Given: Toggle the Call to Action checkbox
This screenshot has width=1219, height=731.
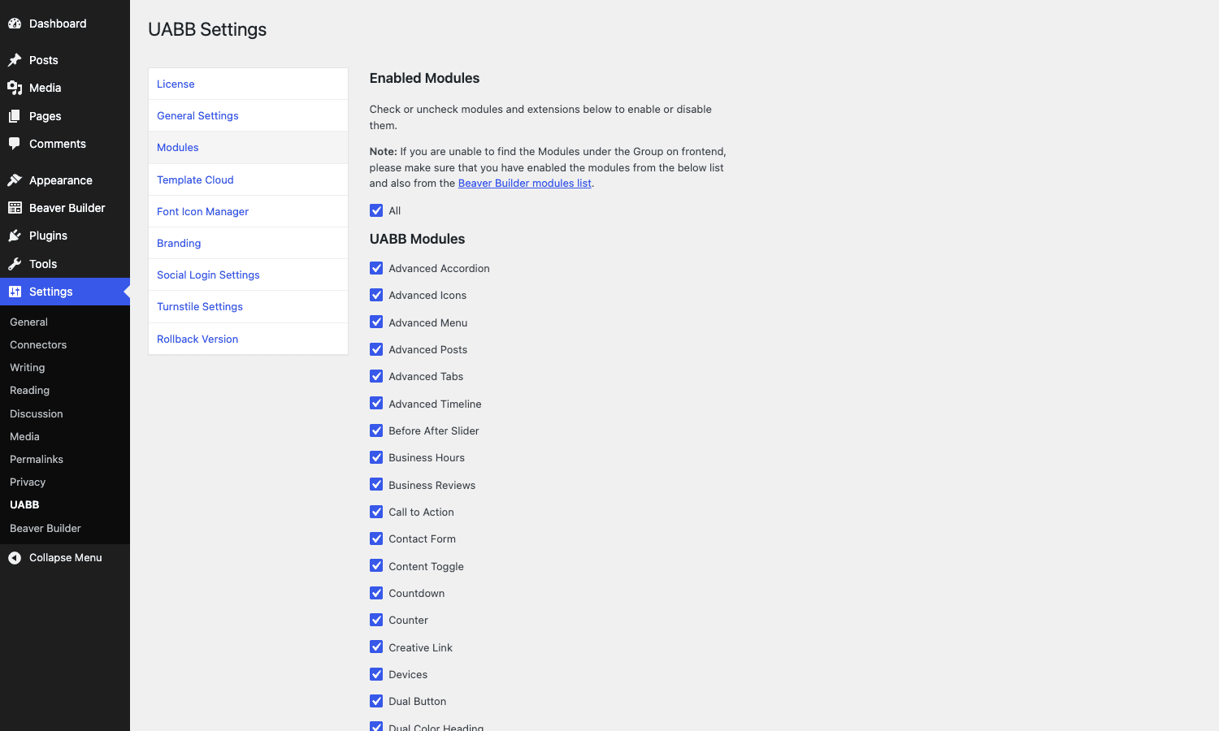Looking at the screenshot, I should click(x=376, y=512).
